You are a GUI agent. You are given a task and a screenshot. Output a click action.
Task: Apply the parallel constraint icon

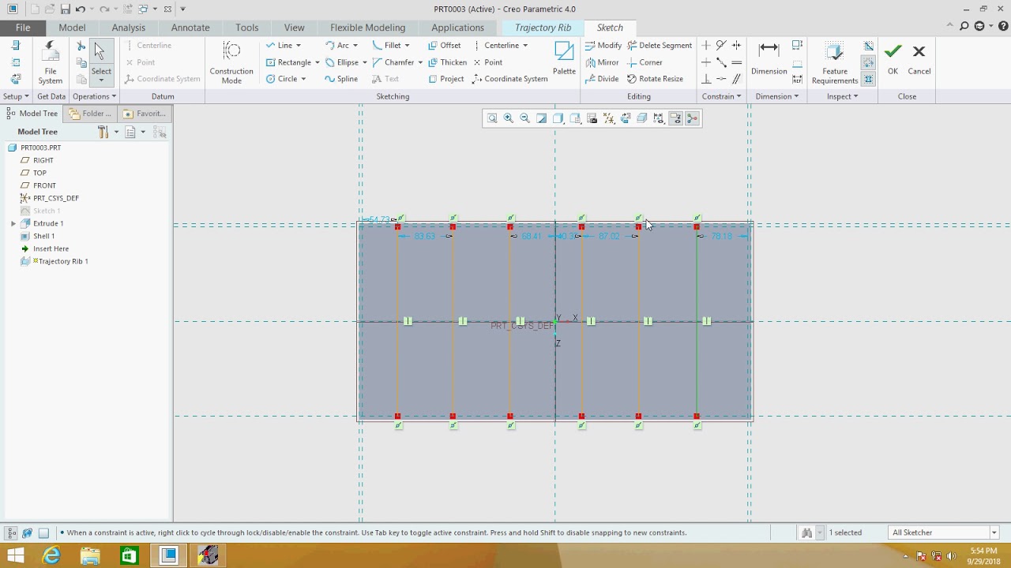[736, 79]
